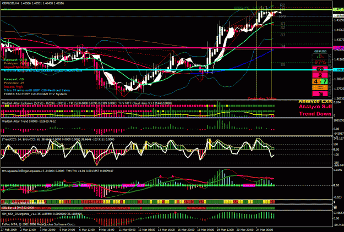This screenshot has height=232, width=344.
Task: Click the GH_RSX_Divergence_v1.1 indicator label
Action: 42,214
